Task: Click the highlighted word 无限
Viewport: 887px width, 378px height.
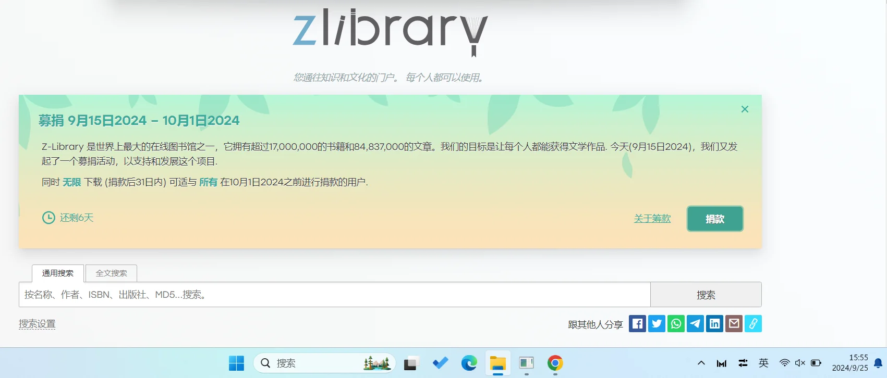Action: (72, 182)
